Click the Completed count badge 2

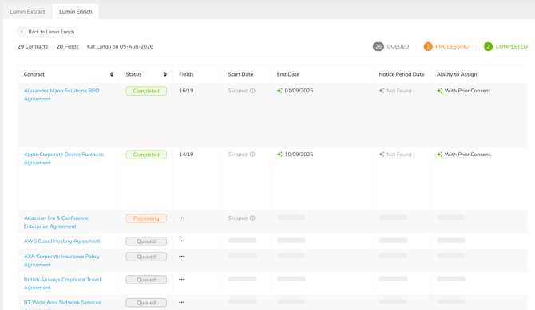point(488,47)
